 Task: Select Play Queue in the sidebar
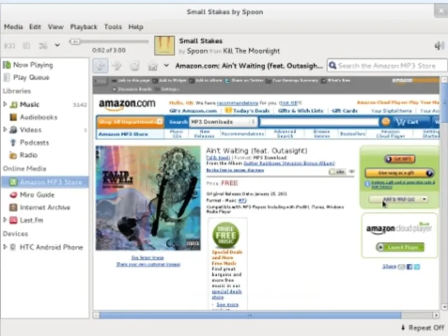pyautogui.click(x=31, y=77)
